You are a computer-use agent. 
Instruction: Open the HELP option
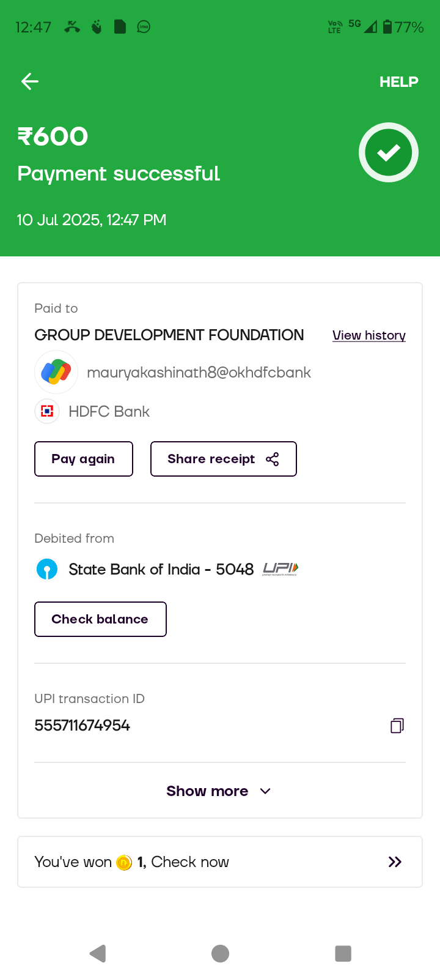(398, 82)
